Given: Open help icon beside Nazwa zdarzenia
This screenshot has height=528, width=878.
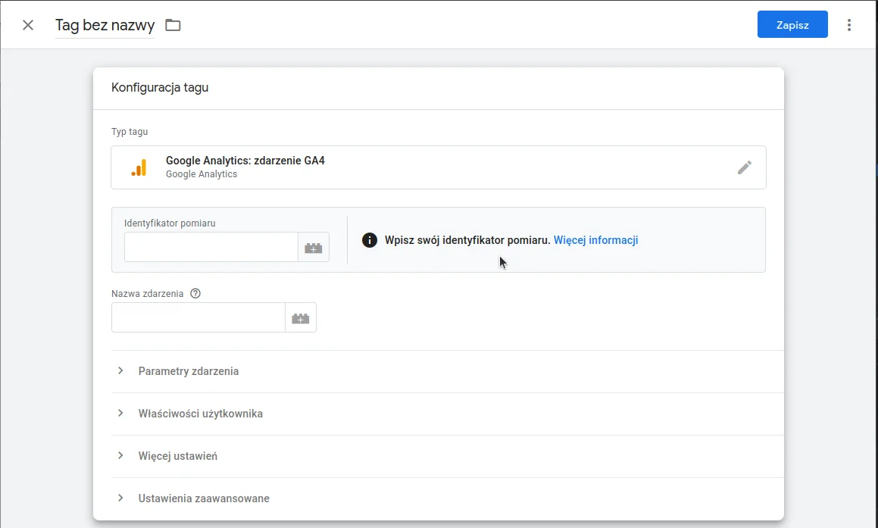Looking at the screenshot, I should [195, 293].
